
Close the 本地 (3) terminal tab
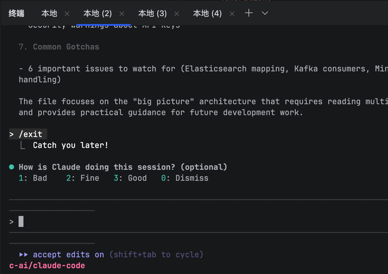pyautogui.click(x=177, y=14)
